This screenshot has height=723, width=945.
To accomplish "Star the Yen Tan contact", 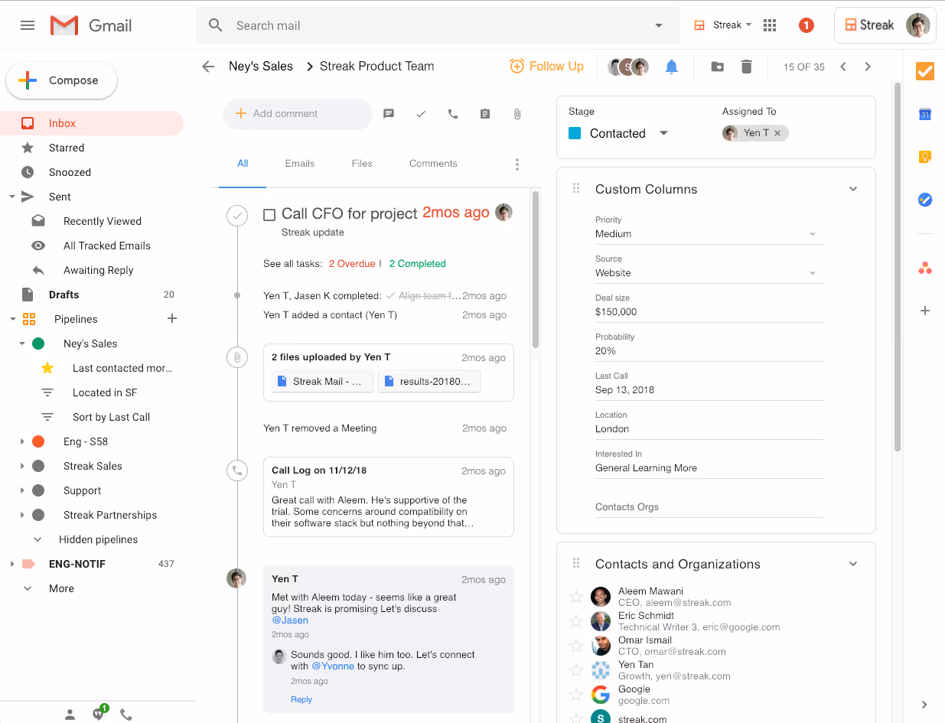I will point(576,670).
